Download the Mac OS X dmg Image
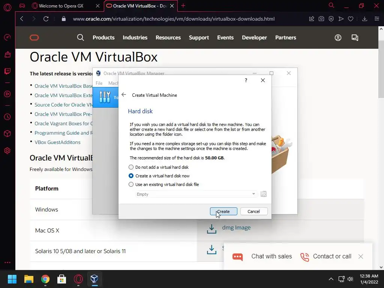The width and height of the screenshot is (384, 288). pos(236,228)
